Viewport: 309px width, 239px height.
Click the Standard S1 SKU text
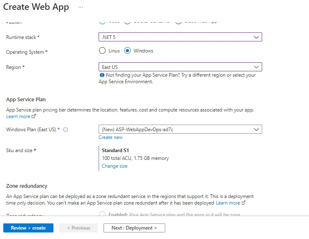(115, 150)
